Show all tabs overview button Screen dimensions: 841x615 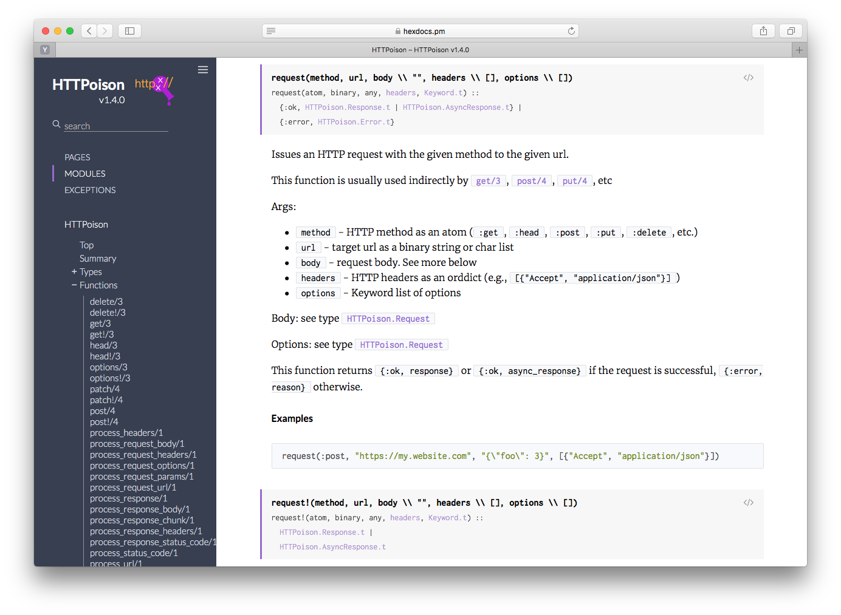click(x=791, y=31)
